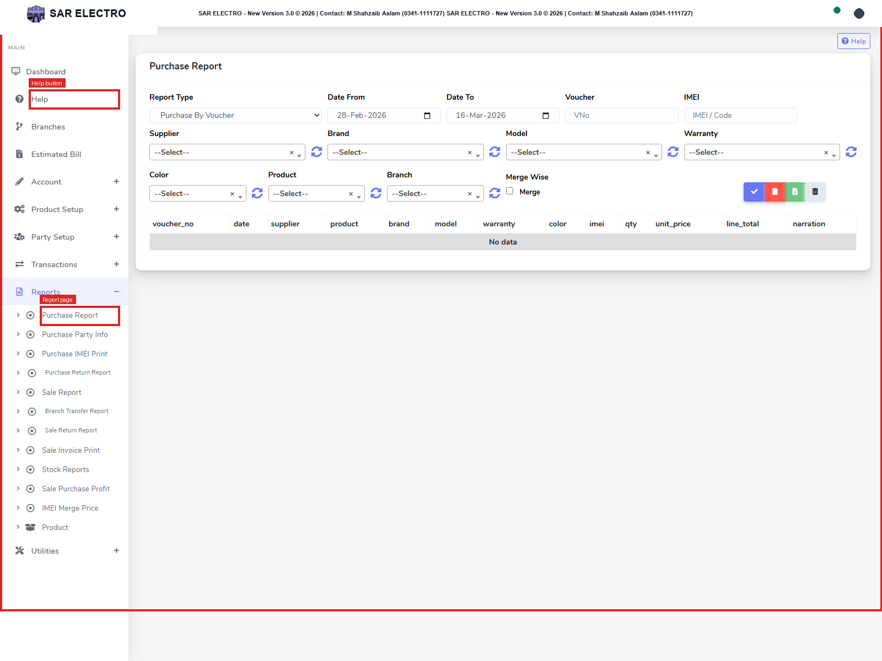Click the refresh icon next to Color
882x661 pixels.
(257, 193)
